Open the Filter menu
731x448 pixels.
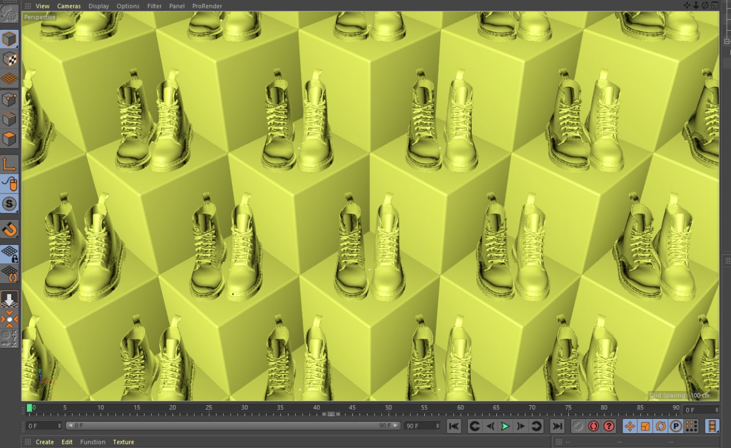pyautogui.click(x=154, y=6)
